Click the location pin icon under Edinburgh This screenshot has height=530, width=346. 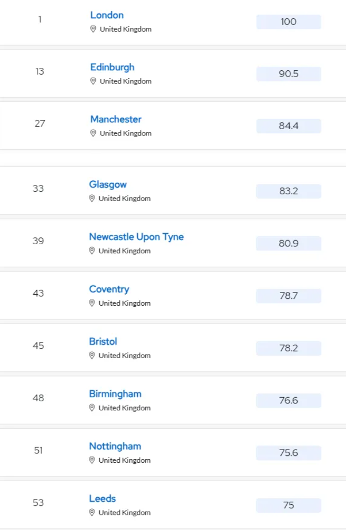tap(93, 81)
